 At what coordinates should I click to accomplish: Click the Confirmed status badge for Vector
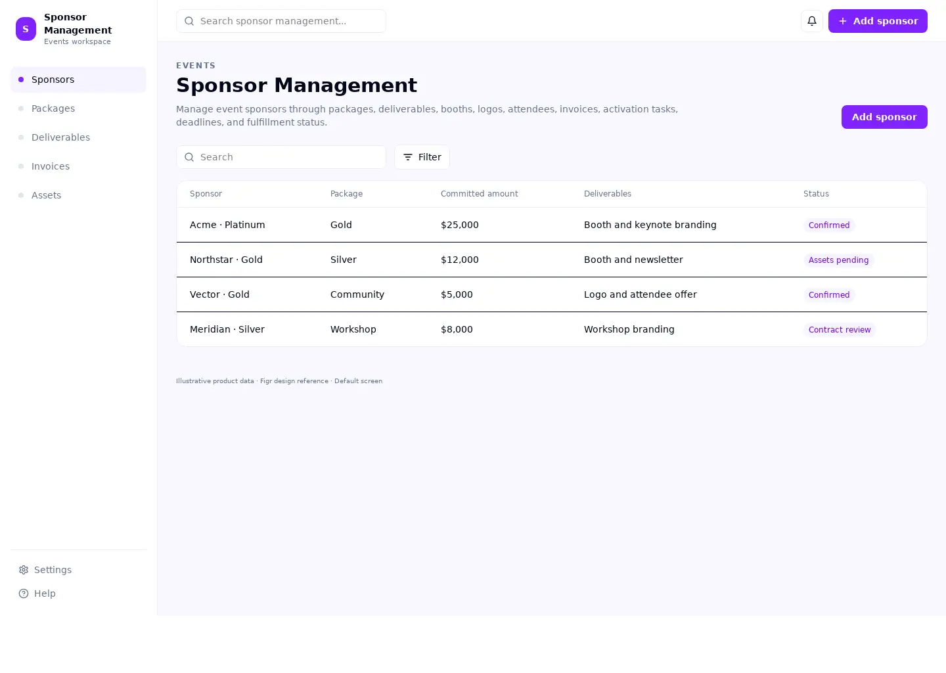pos(829,295)
